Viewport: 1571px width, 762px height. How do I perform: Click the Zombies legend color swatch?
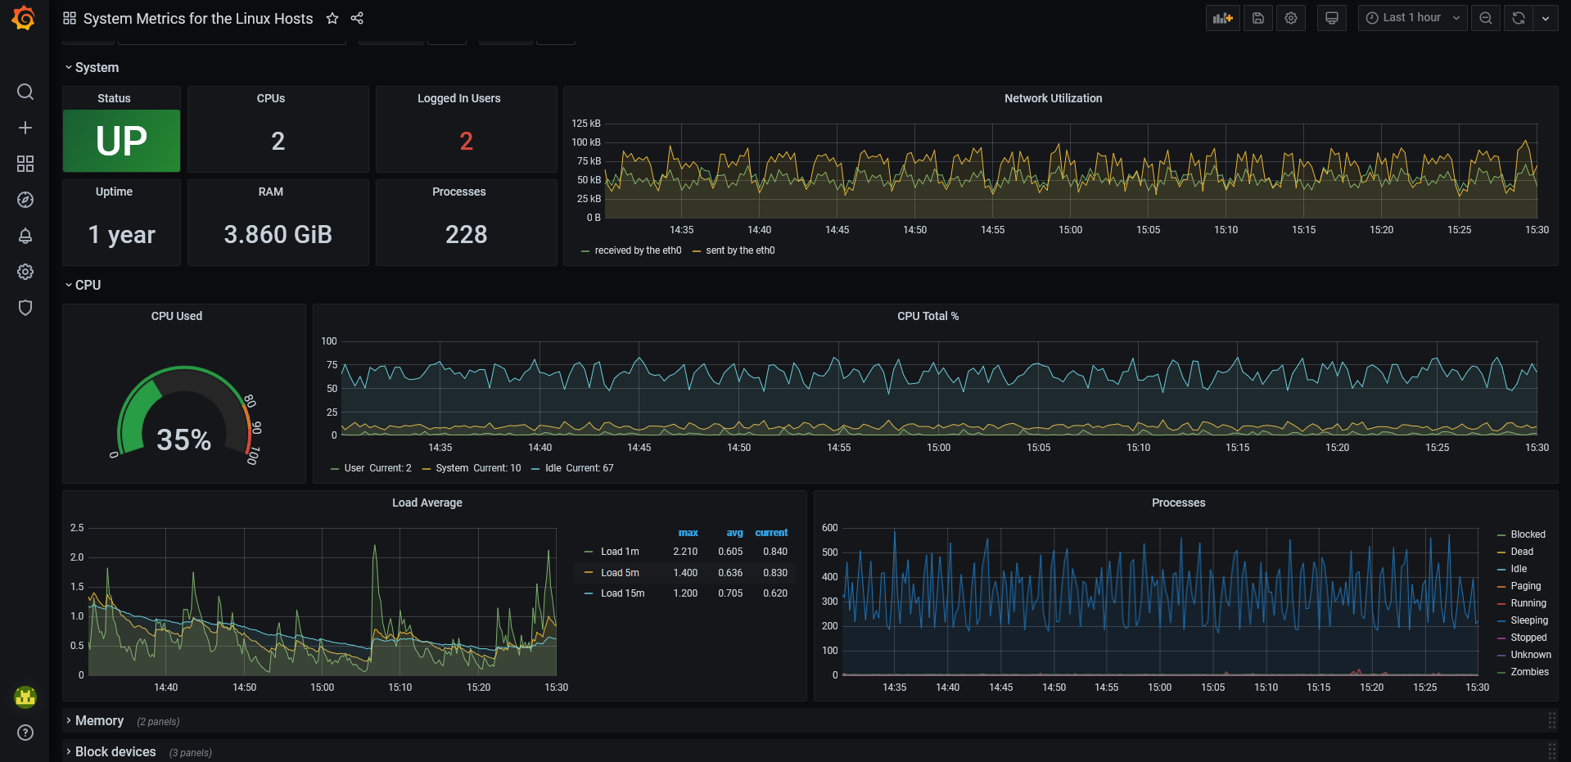1501,672
